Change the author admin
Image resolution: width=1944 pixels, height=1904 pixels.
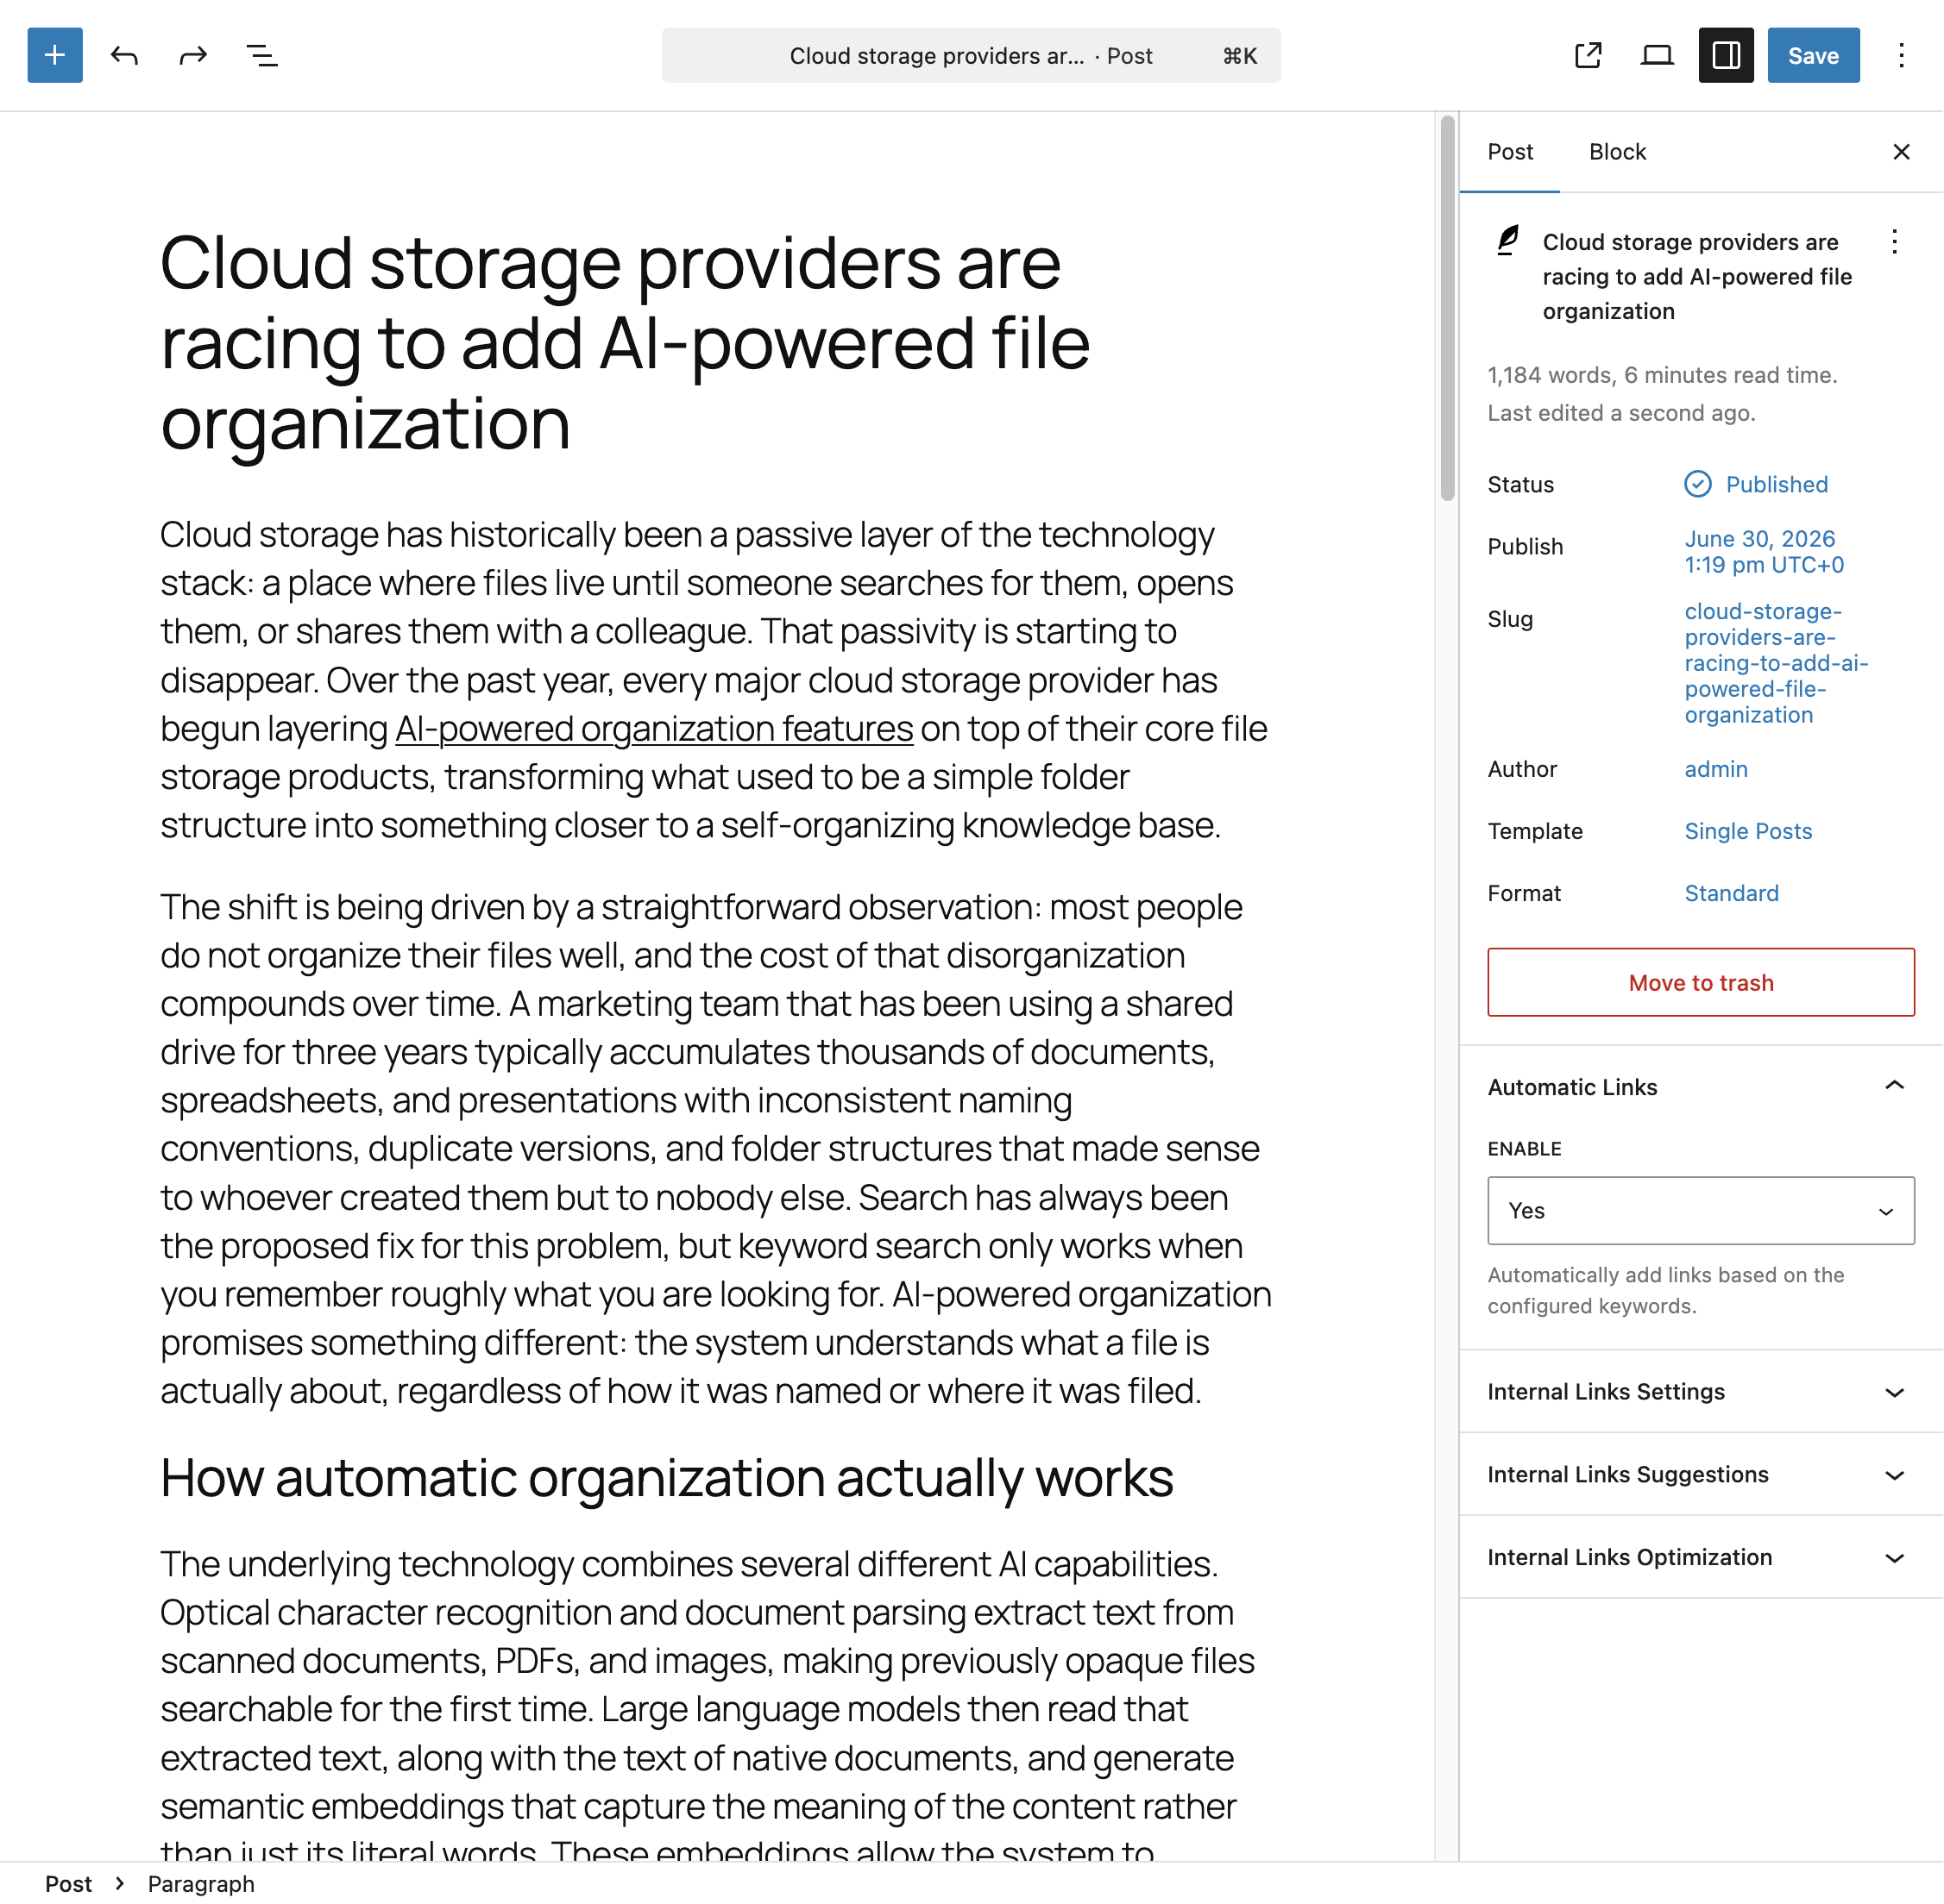click(1716, 769)
